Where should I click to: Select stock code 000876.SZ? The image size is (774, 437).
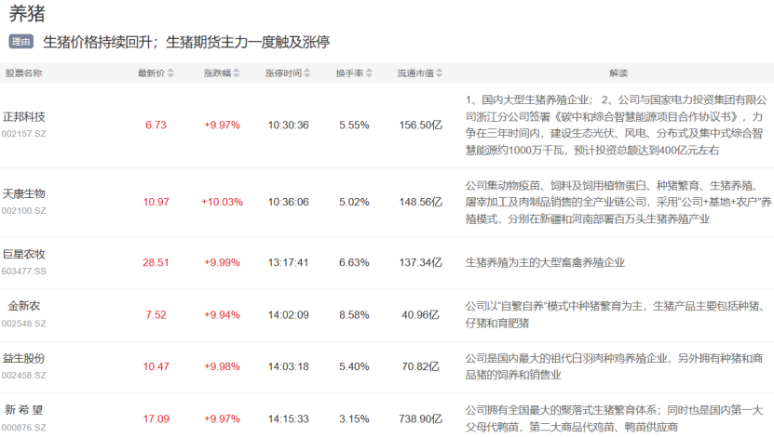23,427
